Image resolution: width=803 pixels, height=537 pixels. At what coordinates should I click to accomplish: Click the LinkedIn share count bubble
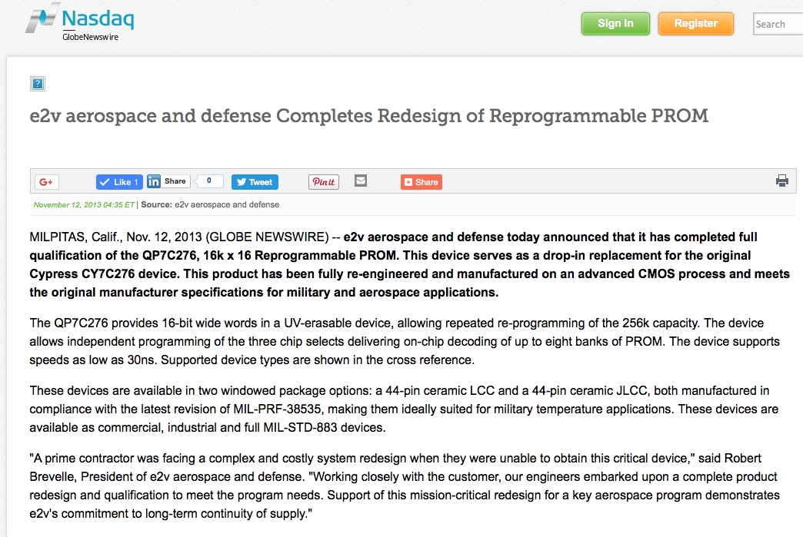coord(209,181)
